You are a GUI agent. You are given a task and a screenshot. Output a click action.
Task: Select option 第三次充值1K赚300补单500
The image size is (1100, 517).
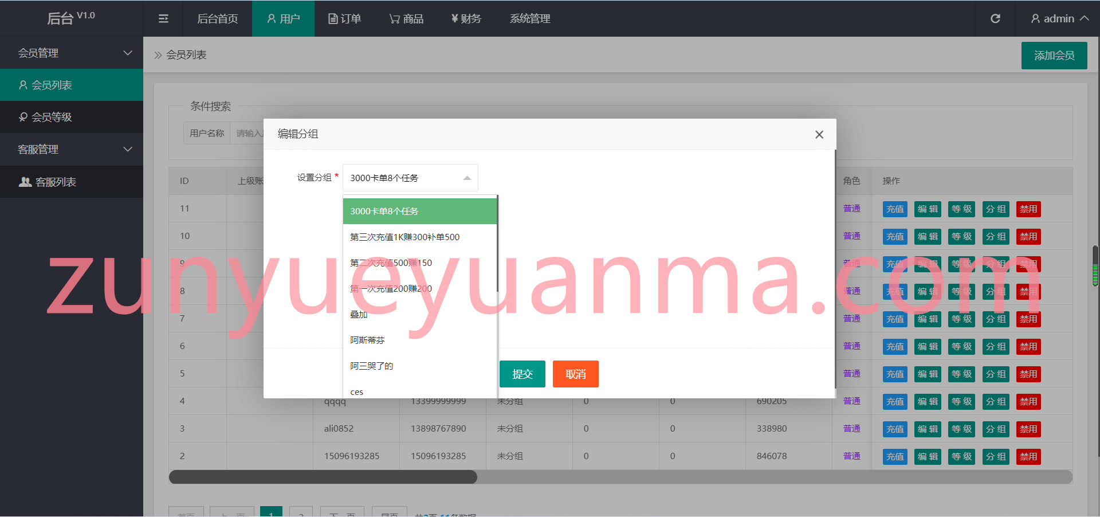[420, 237]
